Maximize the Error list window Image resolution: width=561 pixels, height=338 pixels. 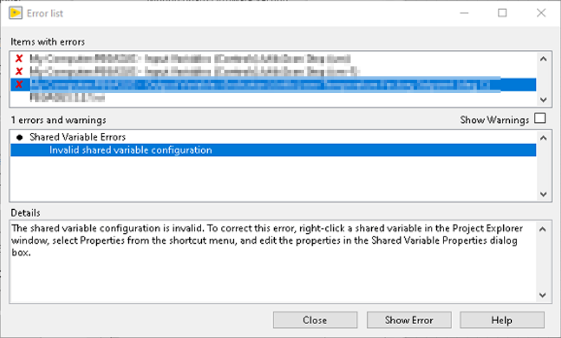pos(503,13)
